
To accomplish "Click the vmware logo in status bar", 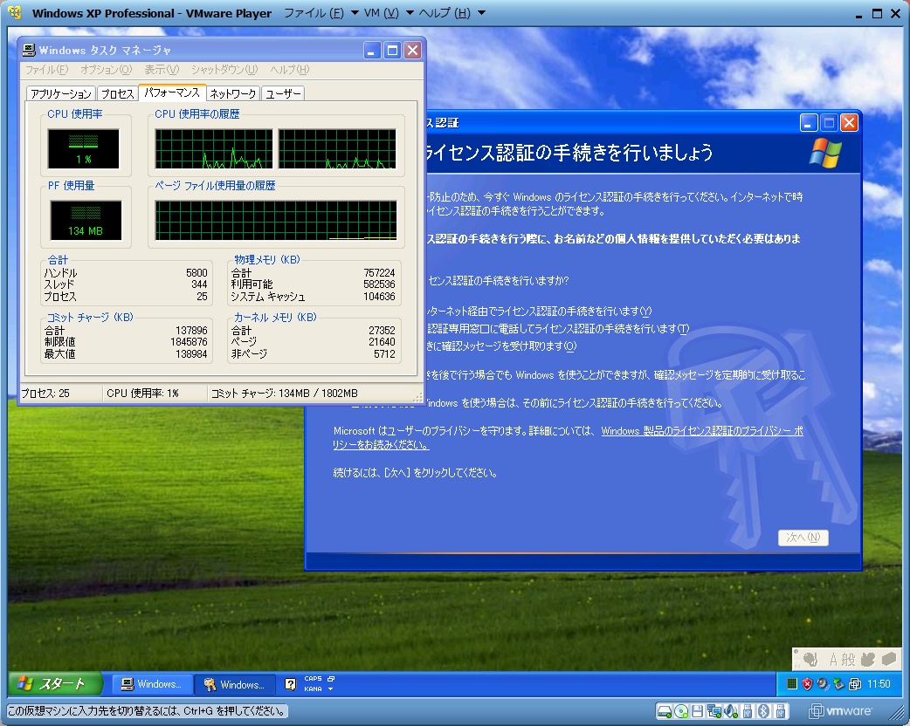I will (840, 711).
